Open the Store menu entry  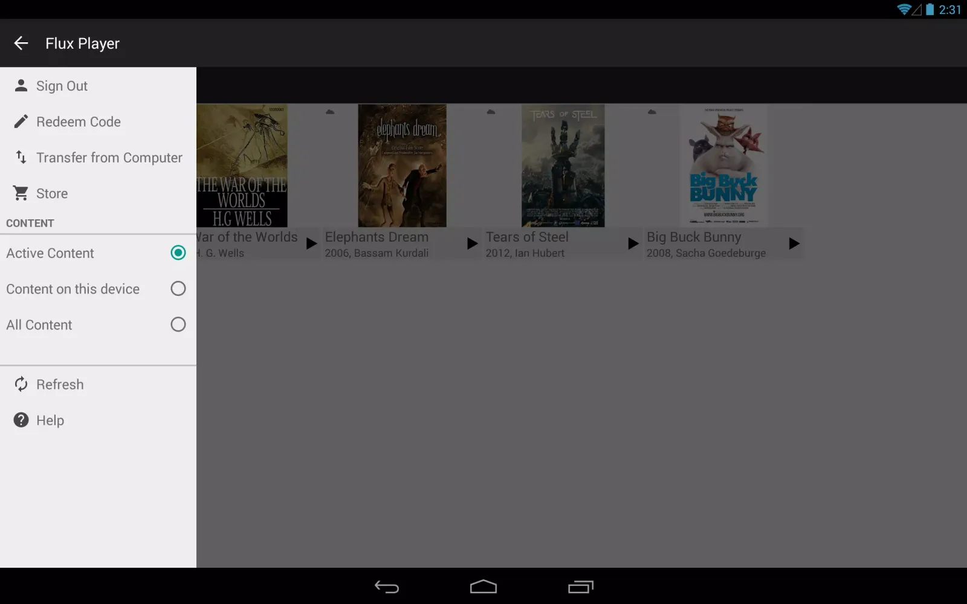click(98, 193)
